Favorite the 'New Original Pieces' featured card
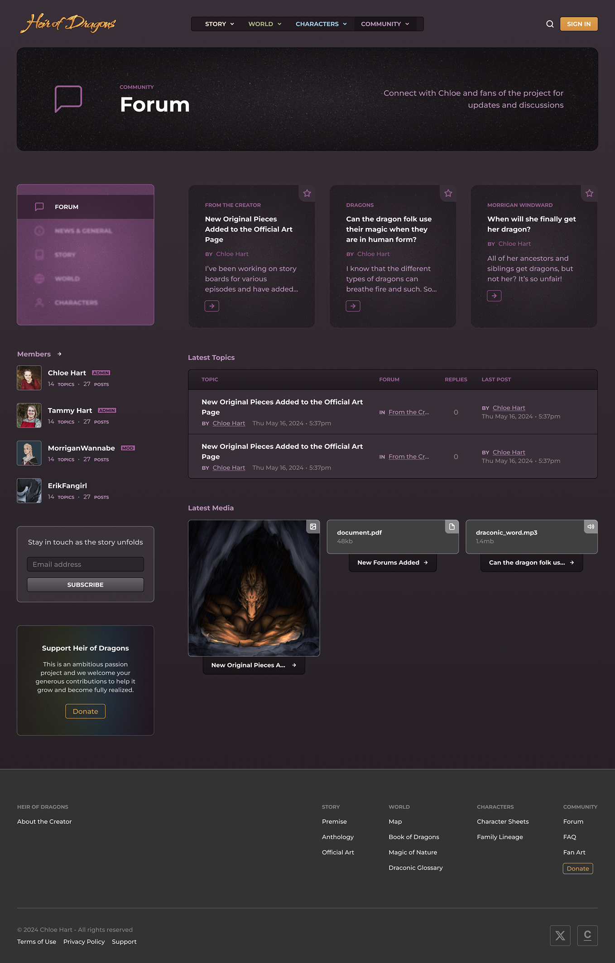 pos(307,194)
